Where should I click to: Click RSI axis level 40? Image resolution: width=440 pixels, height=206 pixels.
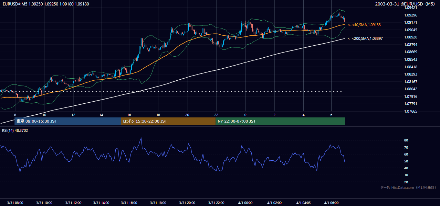pos(406,168)
